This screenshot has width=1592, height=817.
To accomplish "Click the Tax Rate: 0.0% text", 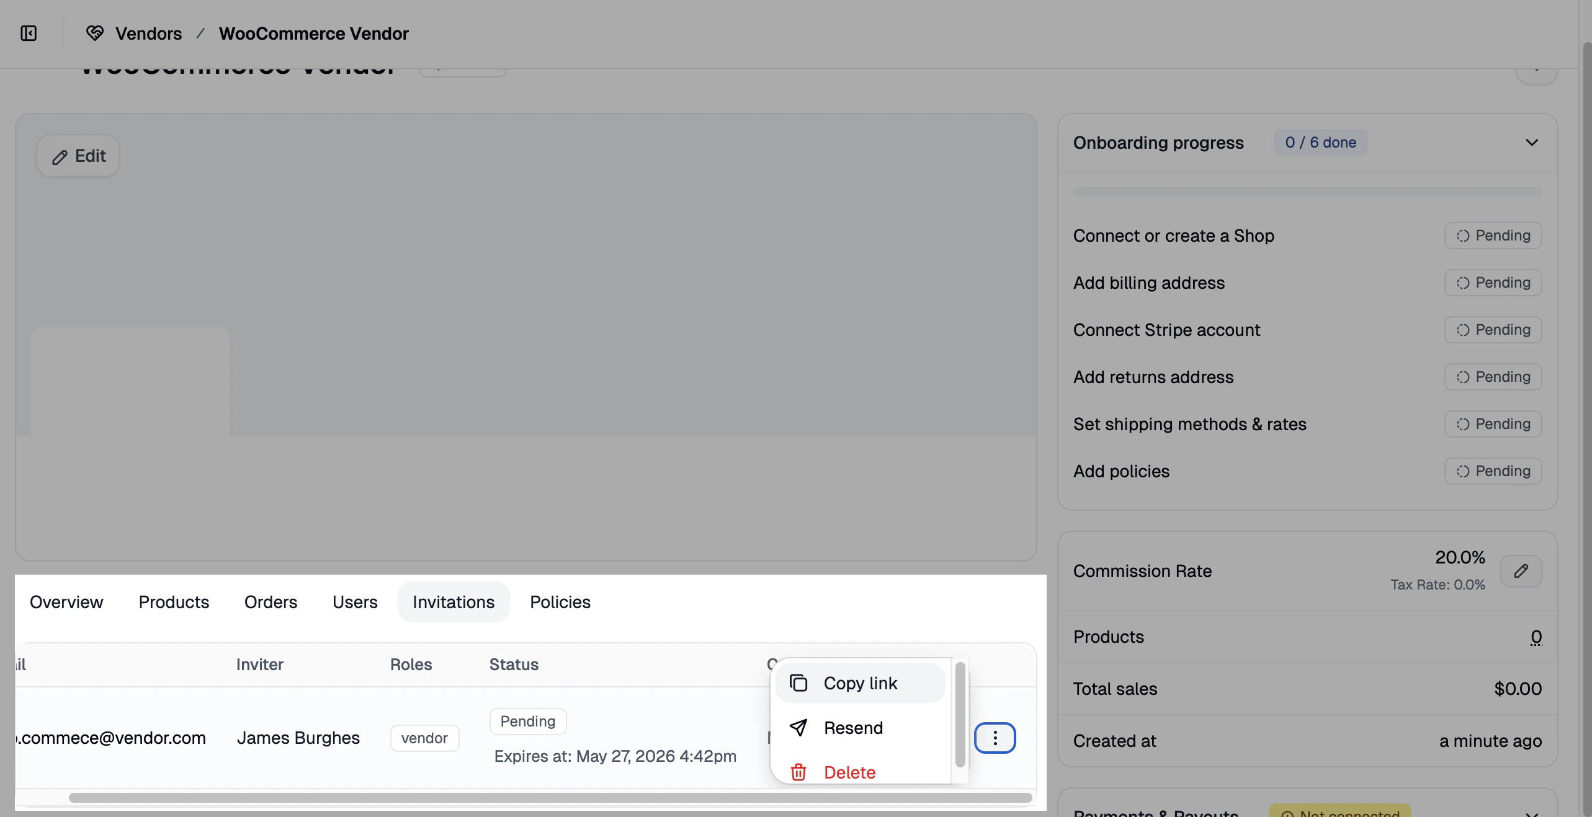I will point(1438,585).
